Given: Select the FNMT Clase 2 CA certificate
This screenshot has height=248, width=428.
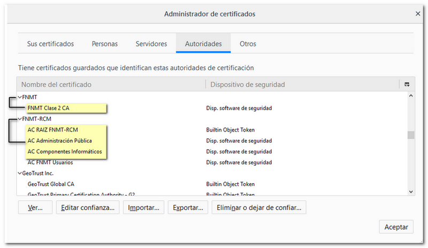Looking at the screenshot, I should (x=49, y=108).
